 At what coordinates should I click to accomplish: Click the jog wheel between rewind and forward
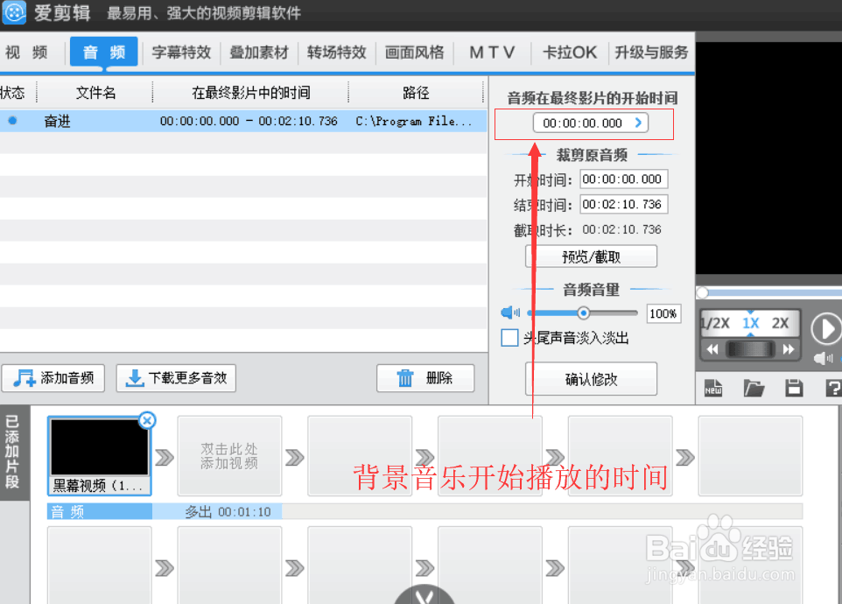[x=750, y=349]
